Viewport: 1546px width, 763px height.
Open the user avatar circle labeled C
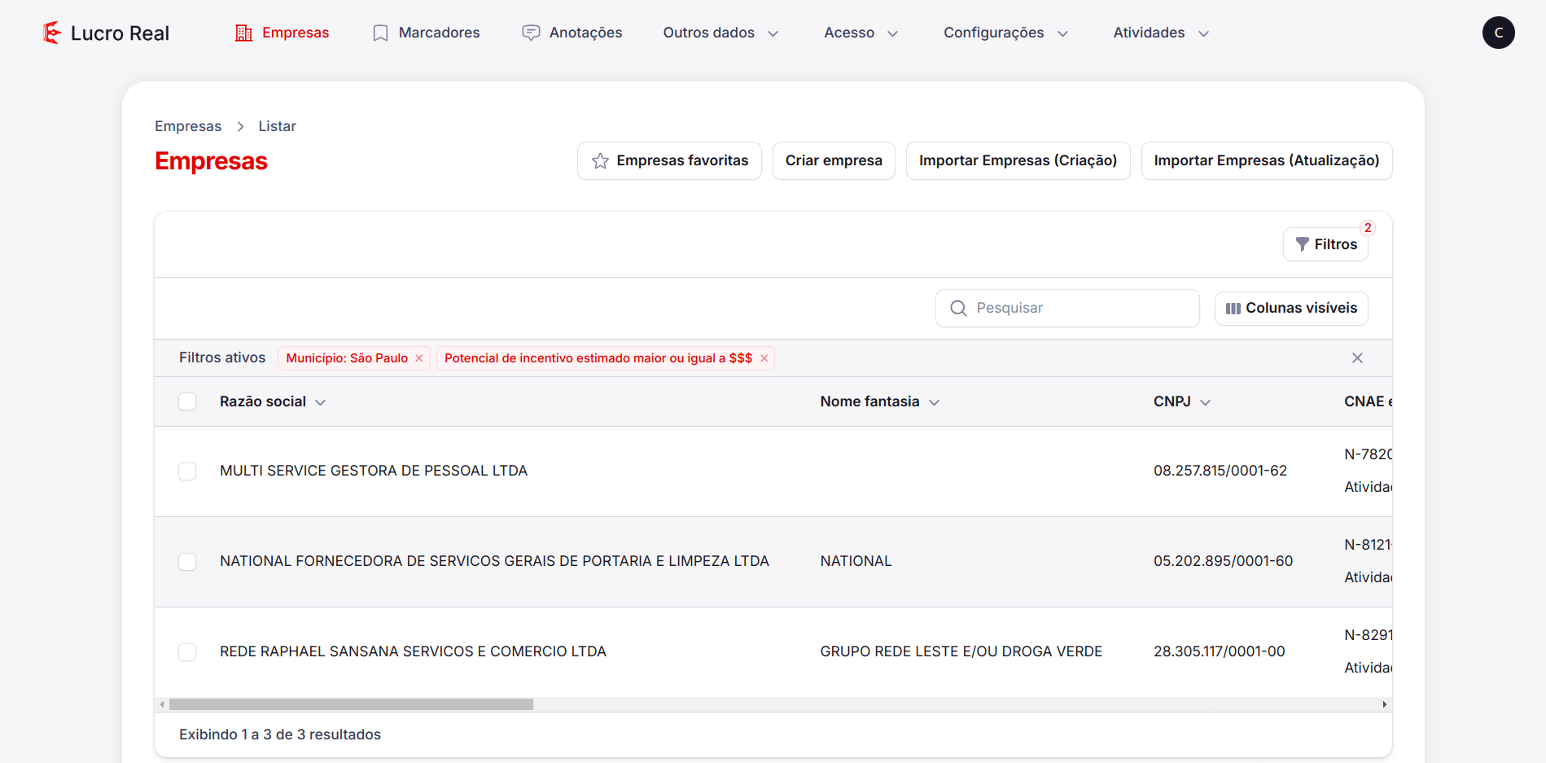point(1499,33)
